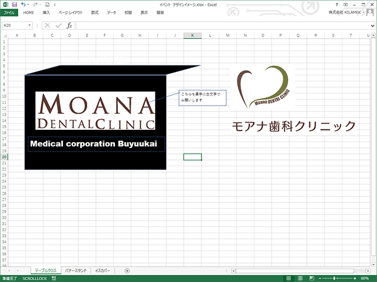This screenshot has width=377, height=282.
Task: Open the Undo history dropdown arrow
Action: click(x=28, y=5)
